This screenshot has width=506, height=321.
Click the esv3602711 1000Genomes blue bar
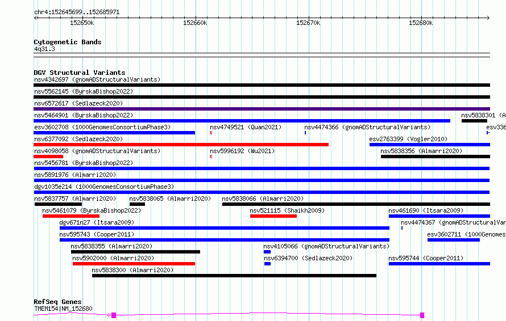pos(453,240)
